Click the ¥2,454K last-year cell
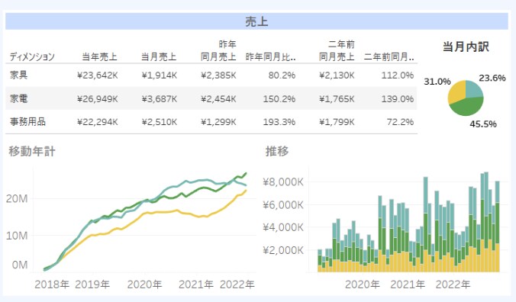The image size is (516, 302). click(x=218, y=99)
